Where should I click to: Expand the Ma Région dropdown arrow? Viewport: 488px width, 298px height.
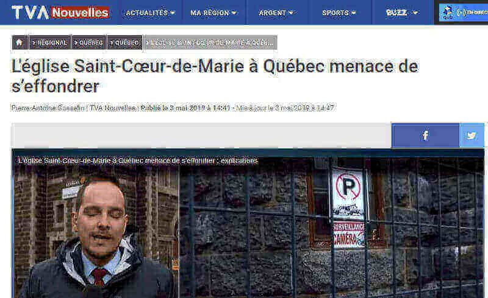coord(234,13)
